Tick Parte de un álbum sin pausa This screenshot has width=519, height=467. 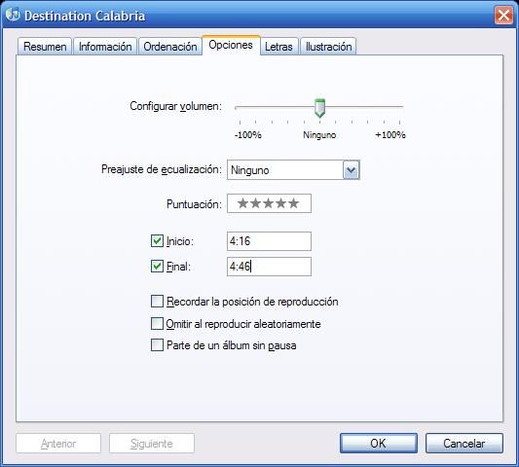pyautogui.click(x=157, y=345)
